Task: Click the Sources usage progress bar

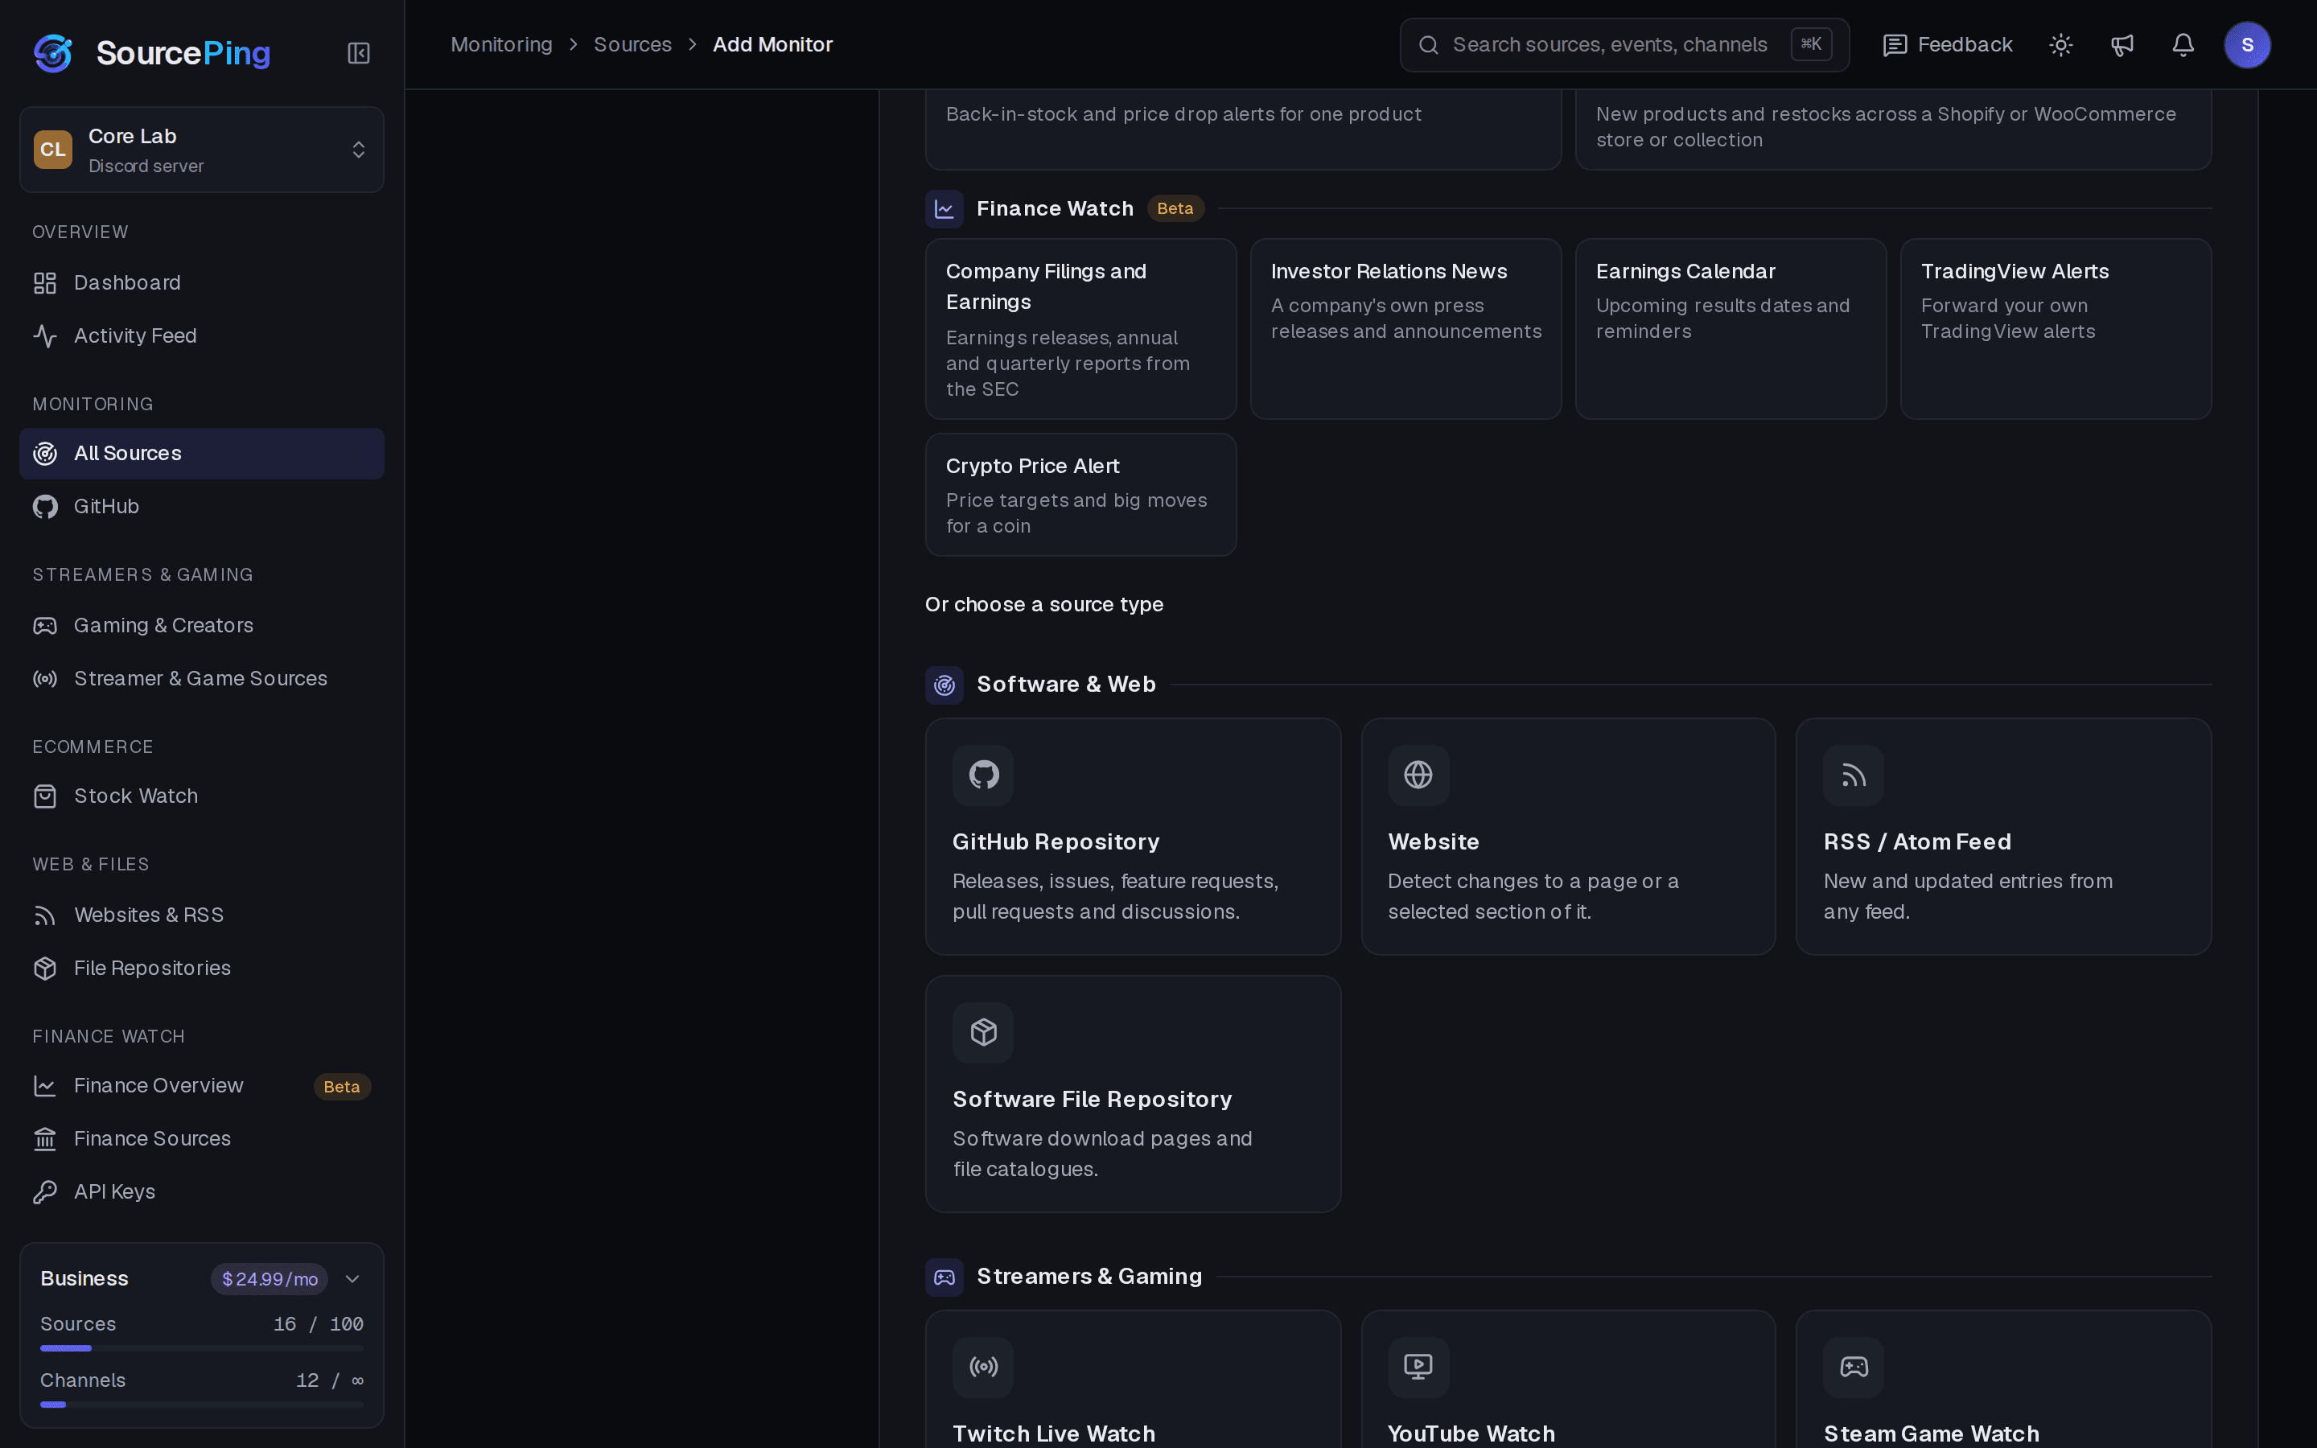Action: point(202,1348)
